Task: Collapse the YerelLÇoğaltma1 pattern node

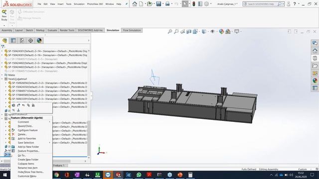Action: click(2, 79)
